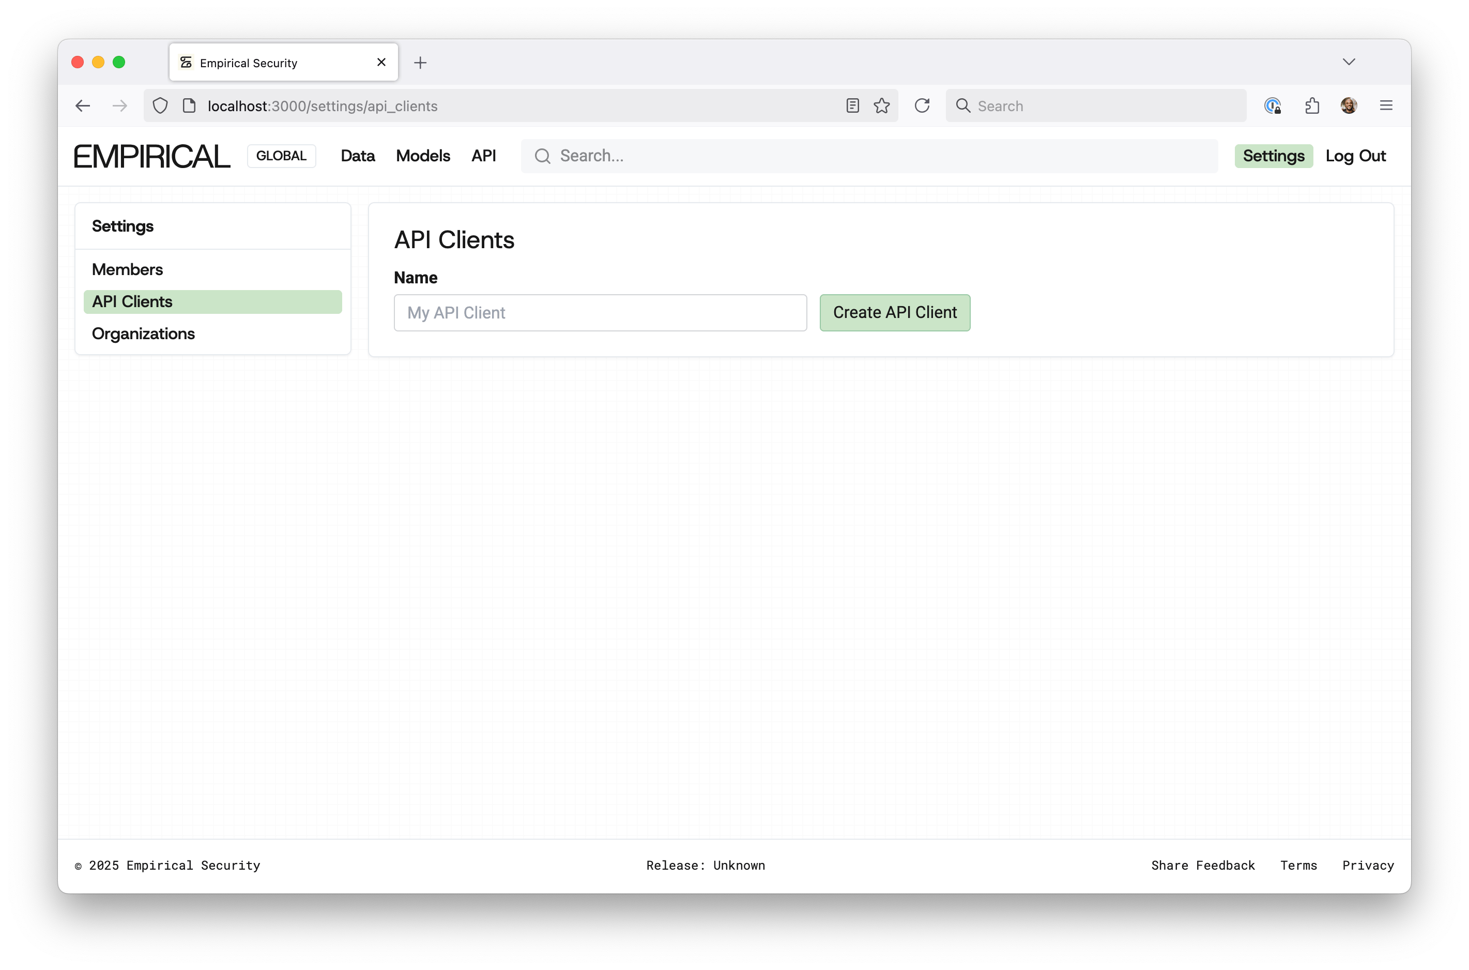Open the Data section

click(357, 156)
